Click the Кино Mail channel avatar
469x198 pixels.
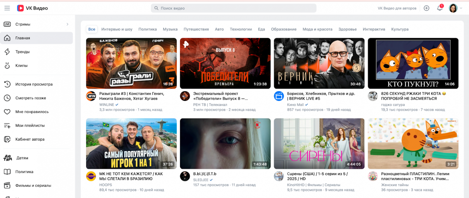click(x=279, y=96)
